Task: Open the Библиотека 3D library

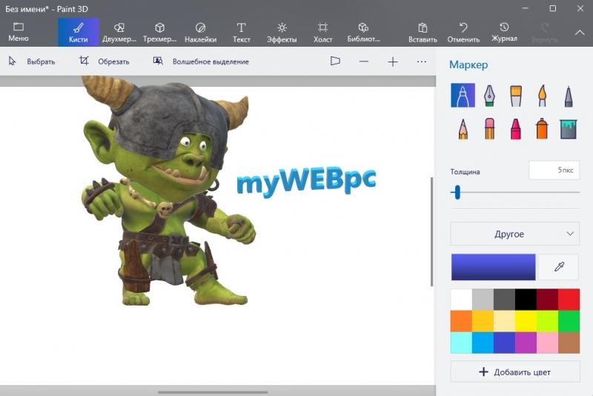Action: tap(363, 32)
